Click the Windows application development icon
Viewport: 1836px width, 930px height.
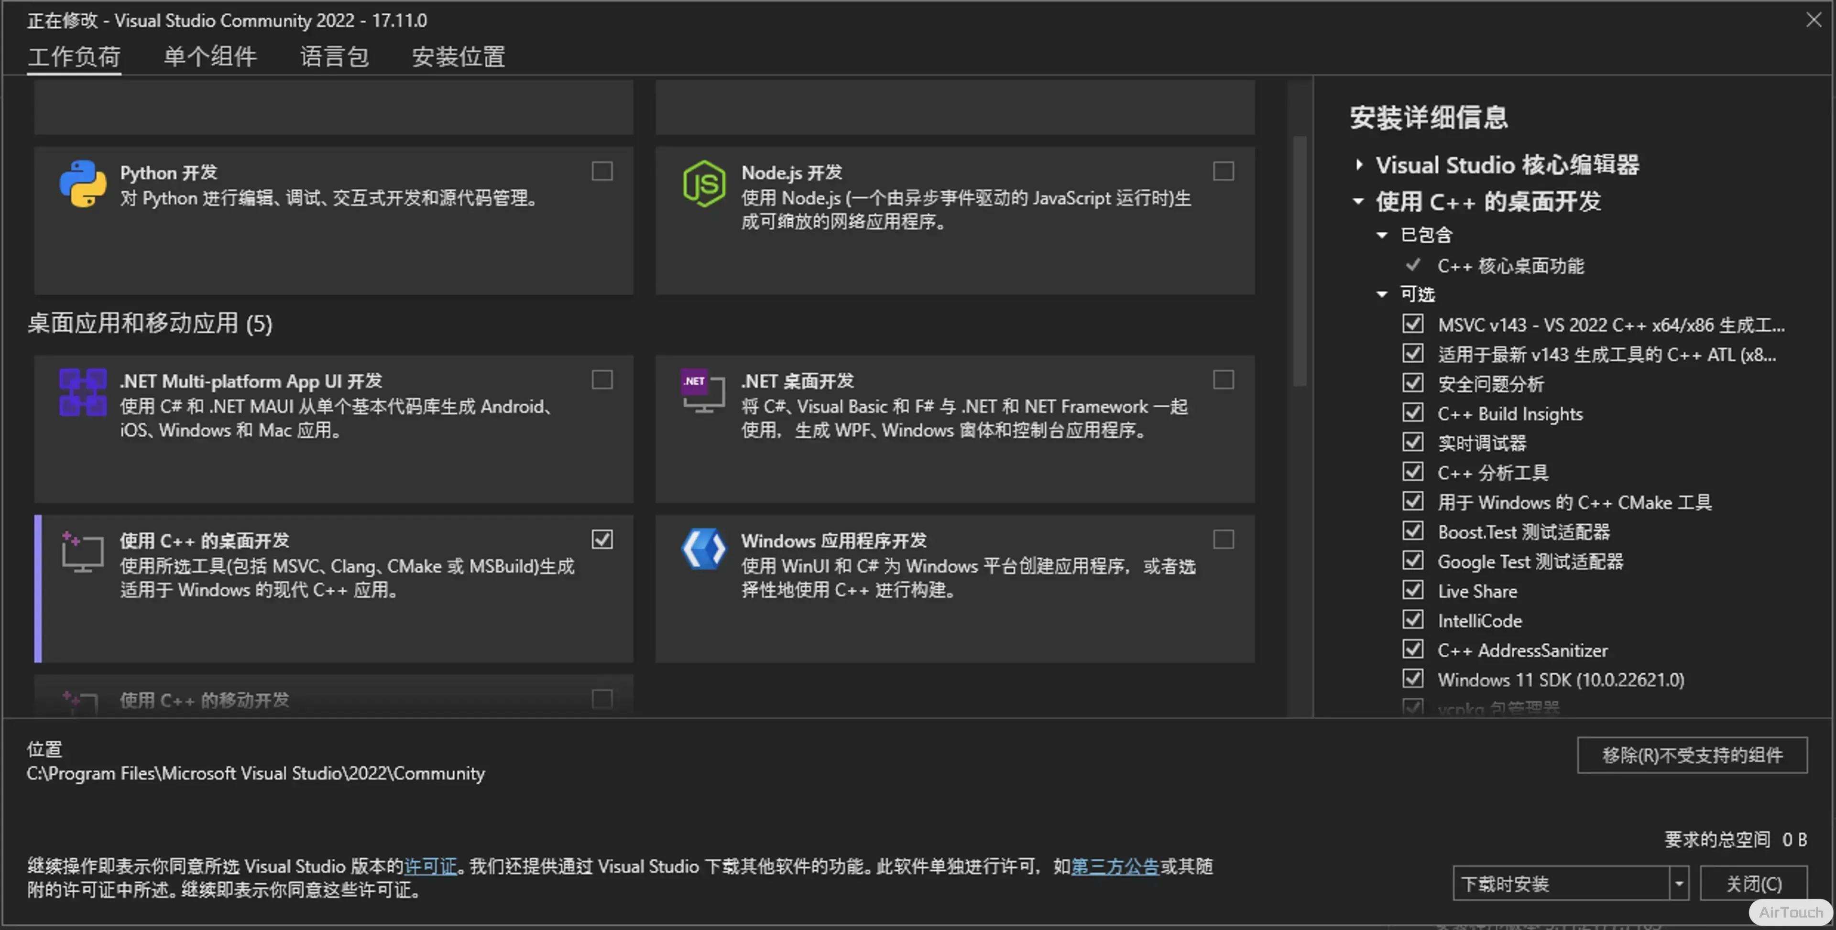point(703,550)
